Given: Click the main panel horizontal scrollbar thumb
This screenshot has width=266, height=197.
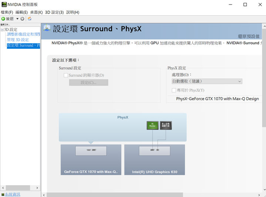Looking at the screenshot, I should tap(115, 195).
